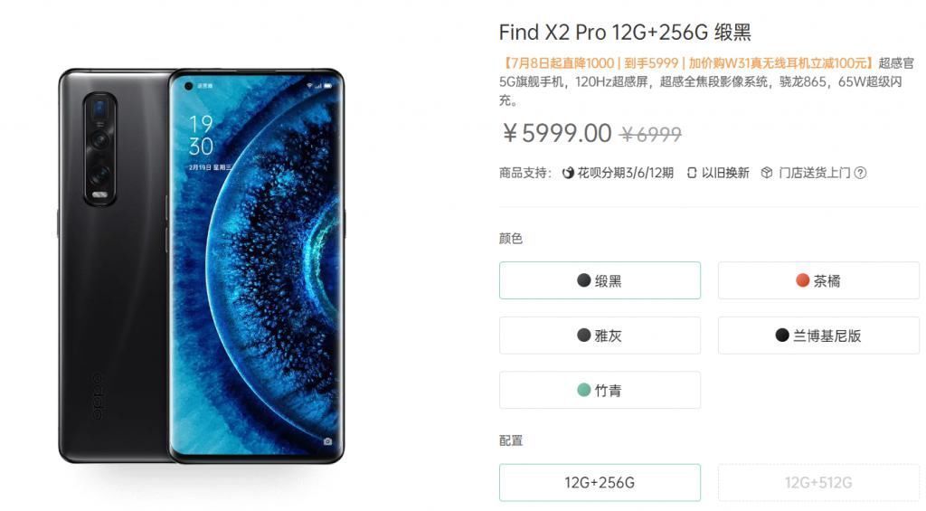Choose the 12G+512G configuration
Screen dimensions: 926x511
click(x=818, y=483)
